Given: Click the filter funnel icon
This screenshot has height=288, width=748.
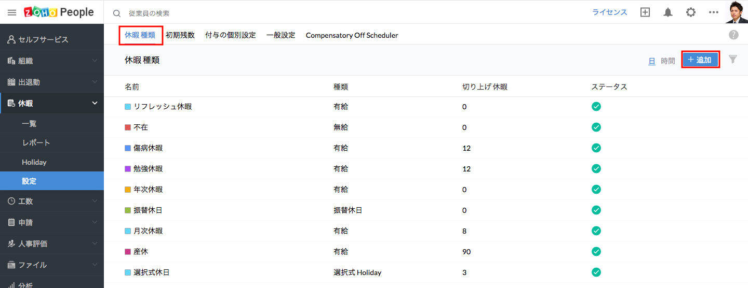Looking at the screenshot, I should coord(733,59).
